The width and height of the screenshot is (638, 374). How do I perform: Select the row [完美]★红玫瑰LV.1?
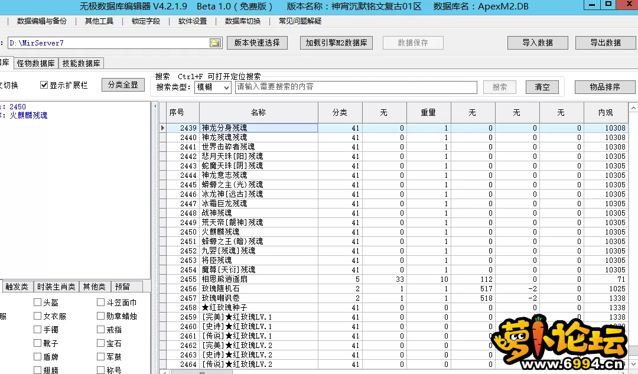click(393, 317)
